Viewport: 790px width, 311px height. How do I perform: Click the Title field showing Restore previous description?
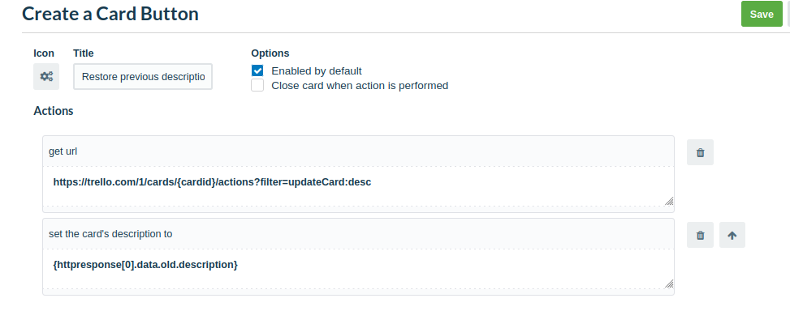(143, 76)
